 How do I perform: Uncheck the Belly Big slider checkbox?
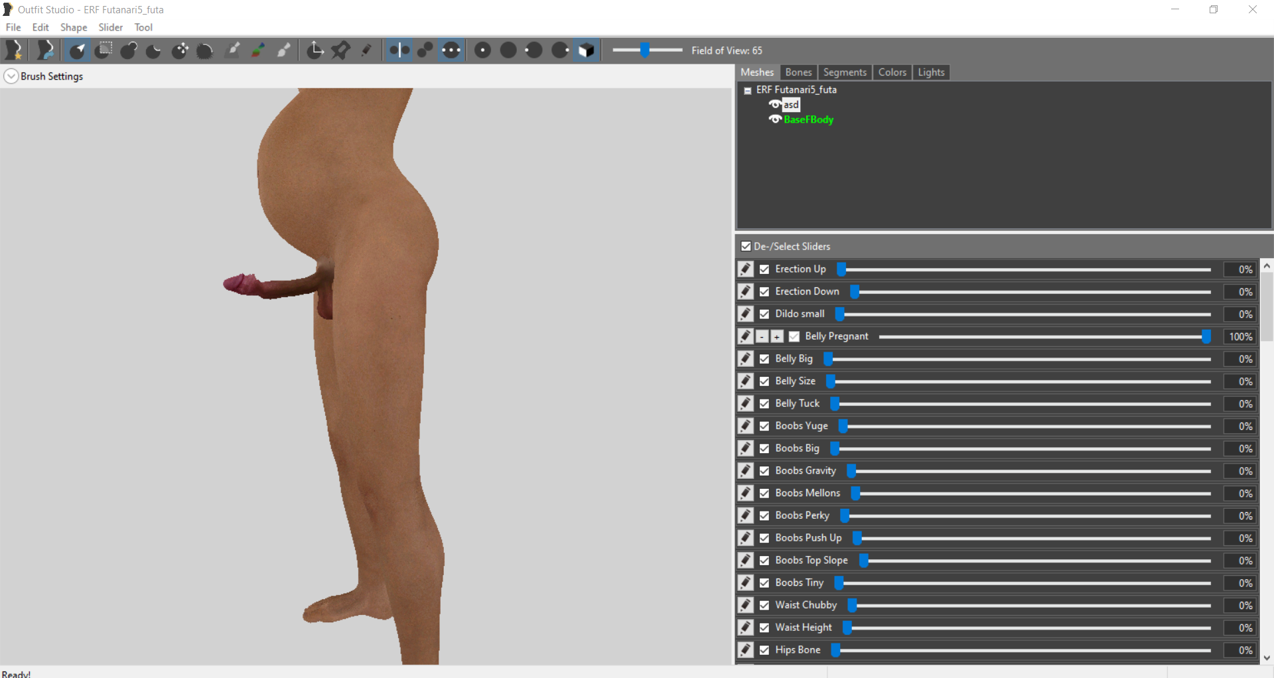[x=764, y=359]
